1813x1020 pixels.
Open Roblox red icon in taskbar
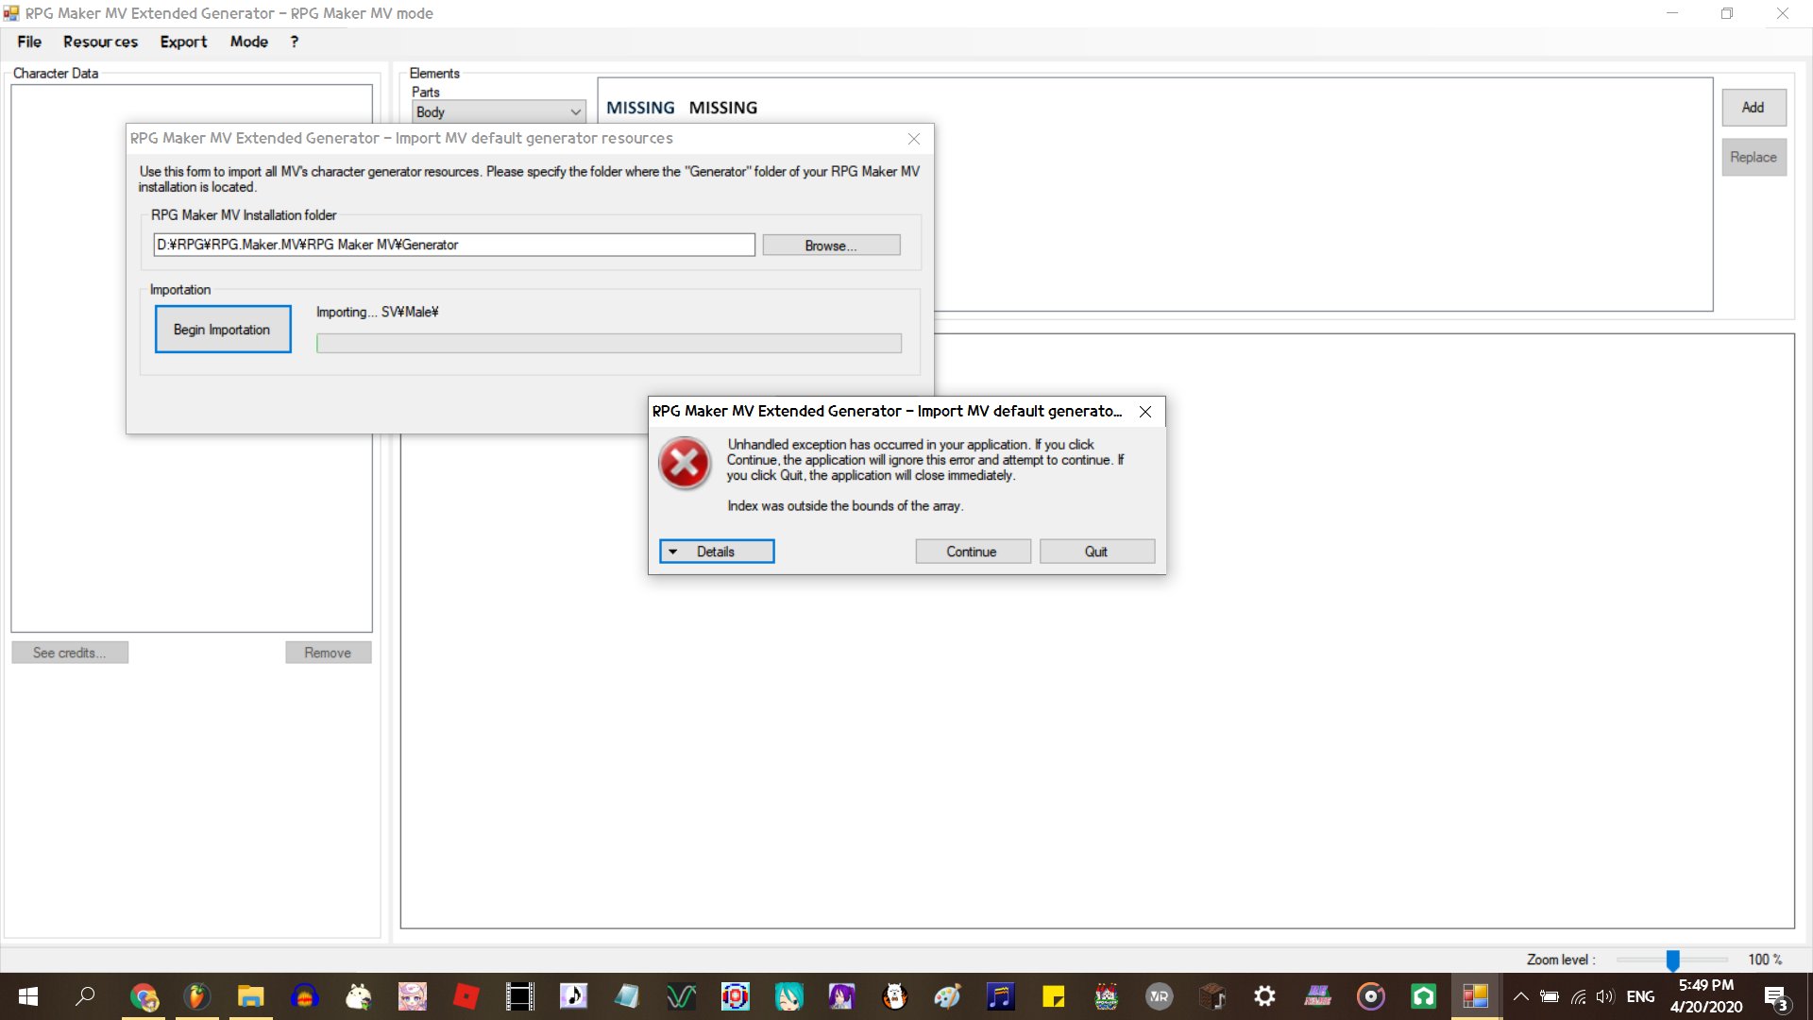(x=466, y=996)
